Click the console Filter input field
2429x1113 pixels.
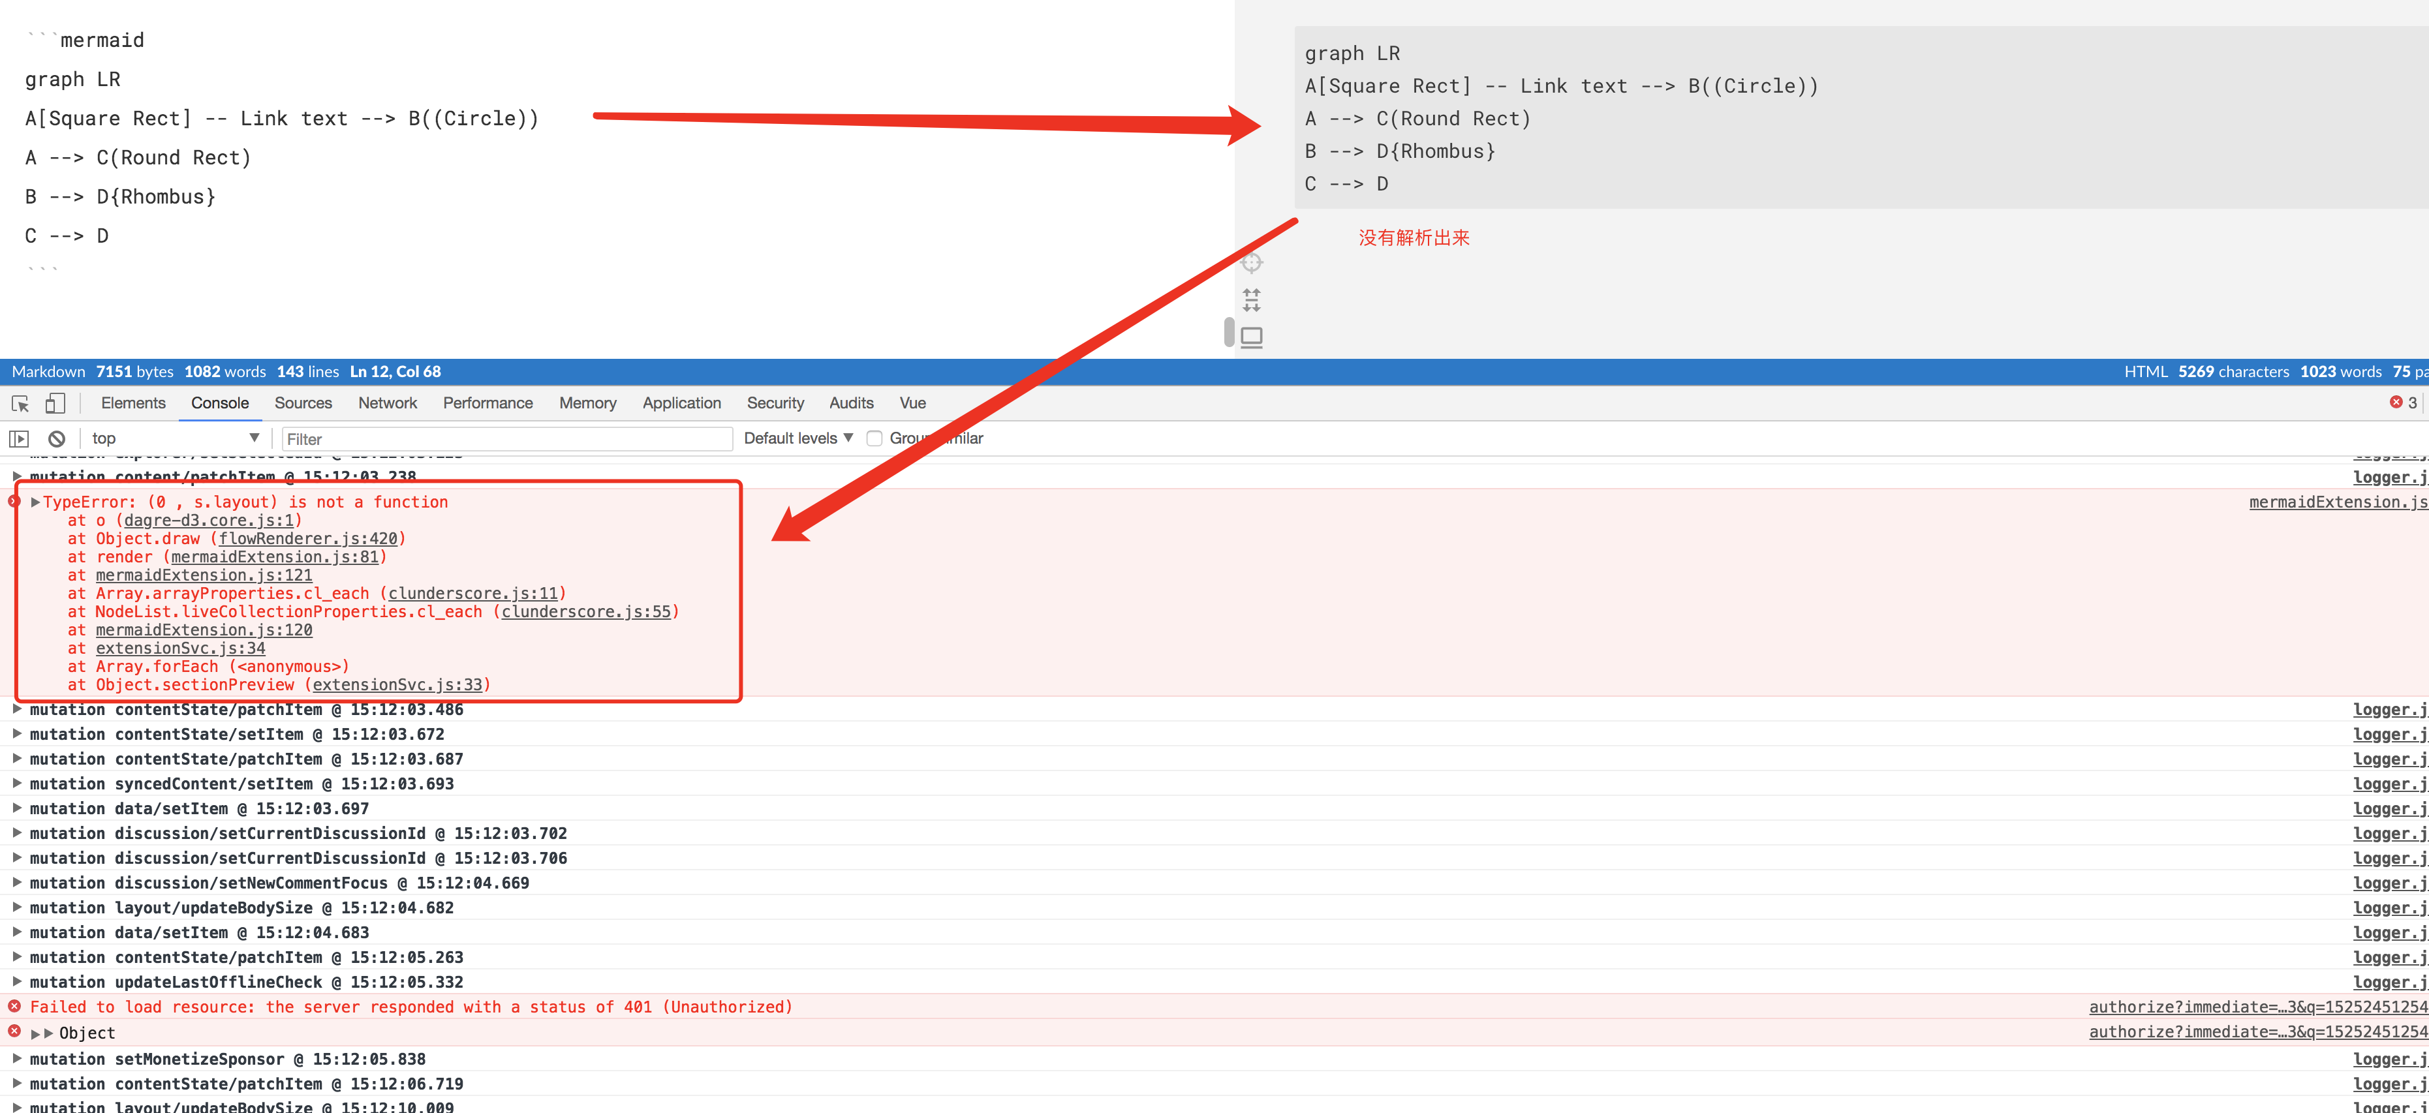pos(506,439)
